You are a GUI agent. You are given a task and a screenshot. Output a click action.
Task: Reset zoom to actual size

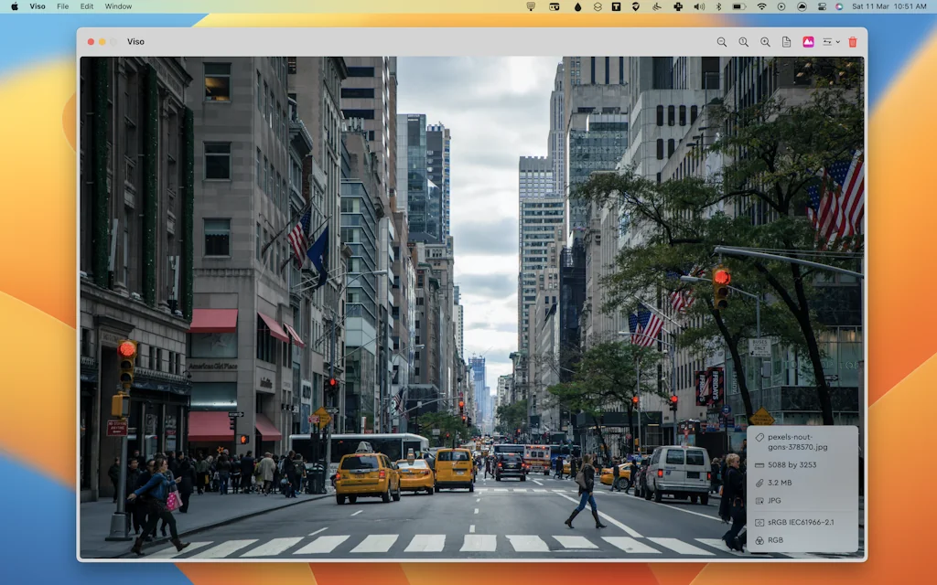[x=743, y=41]
